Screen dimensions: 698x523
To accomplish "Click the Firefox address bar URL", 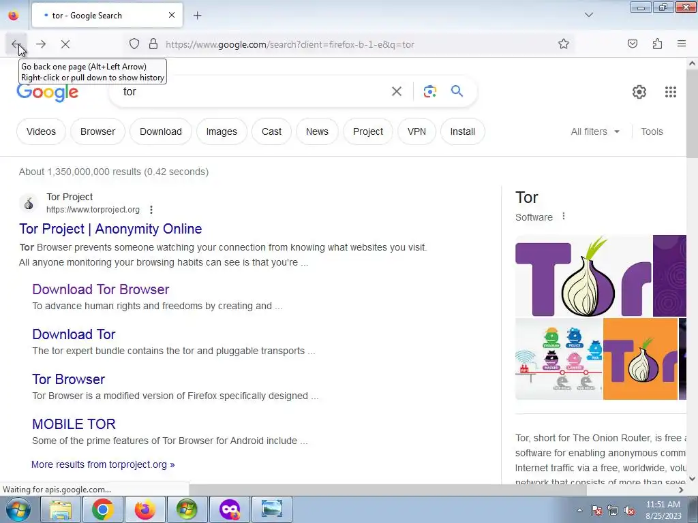I will point(290,44).
